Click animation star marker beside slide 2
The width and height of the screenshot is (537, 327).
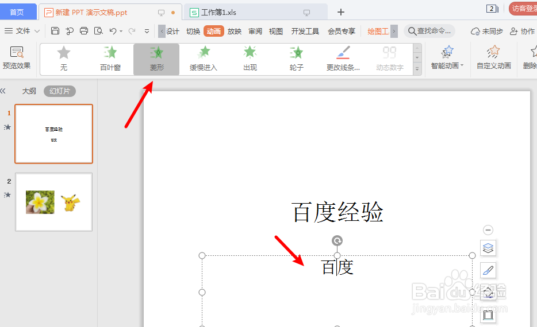7,194
